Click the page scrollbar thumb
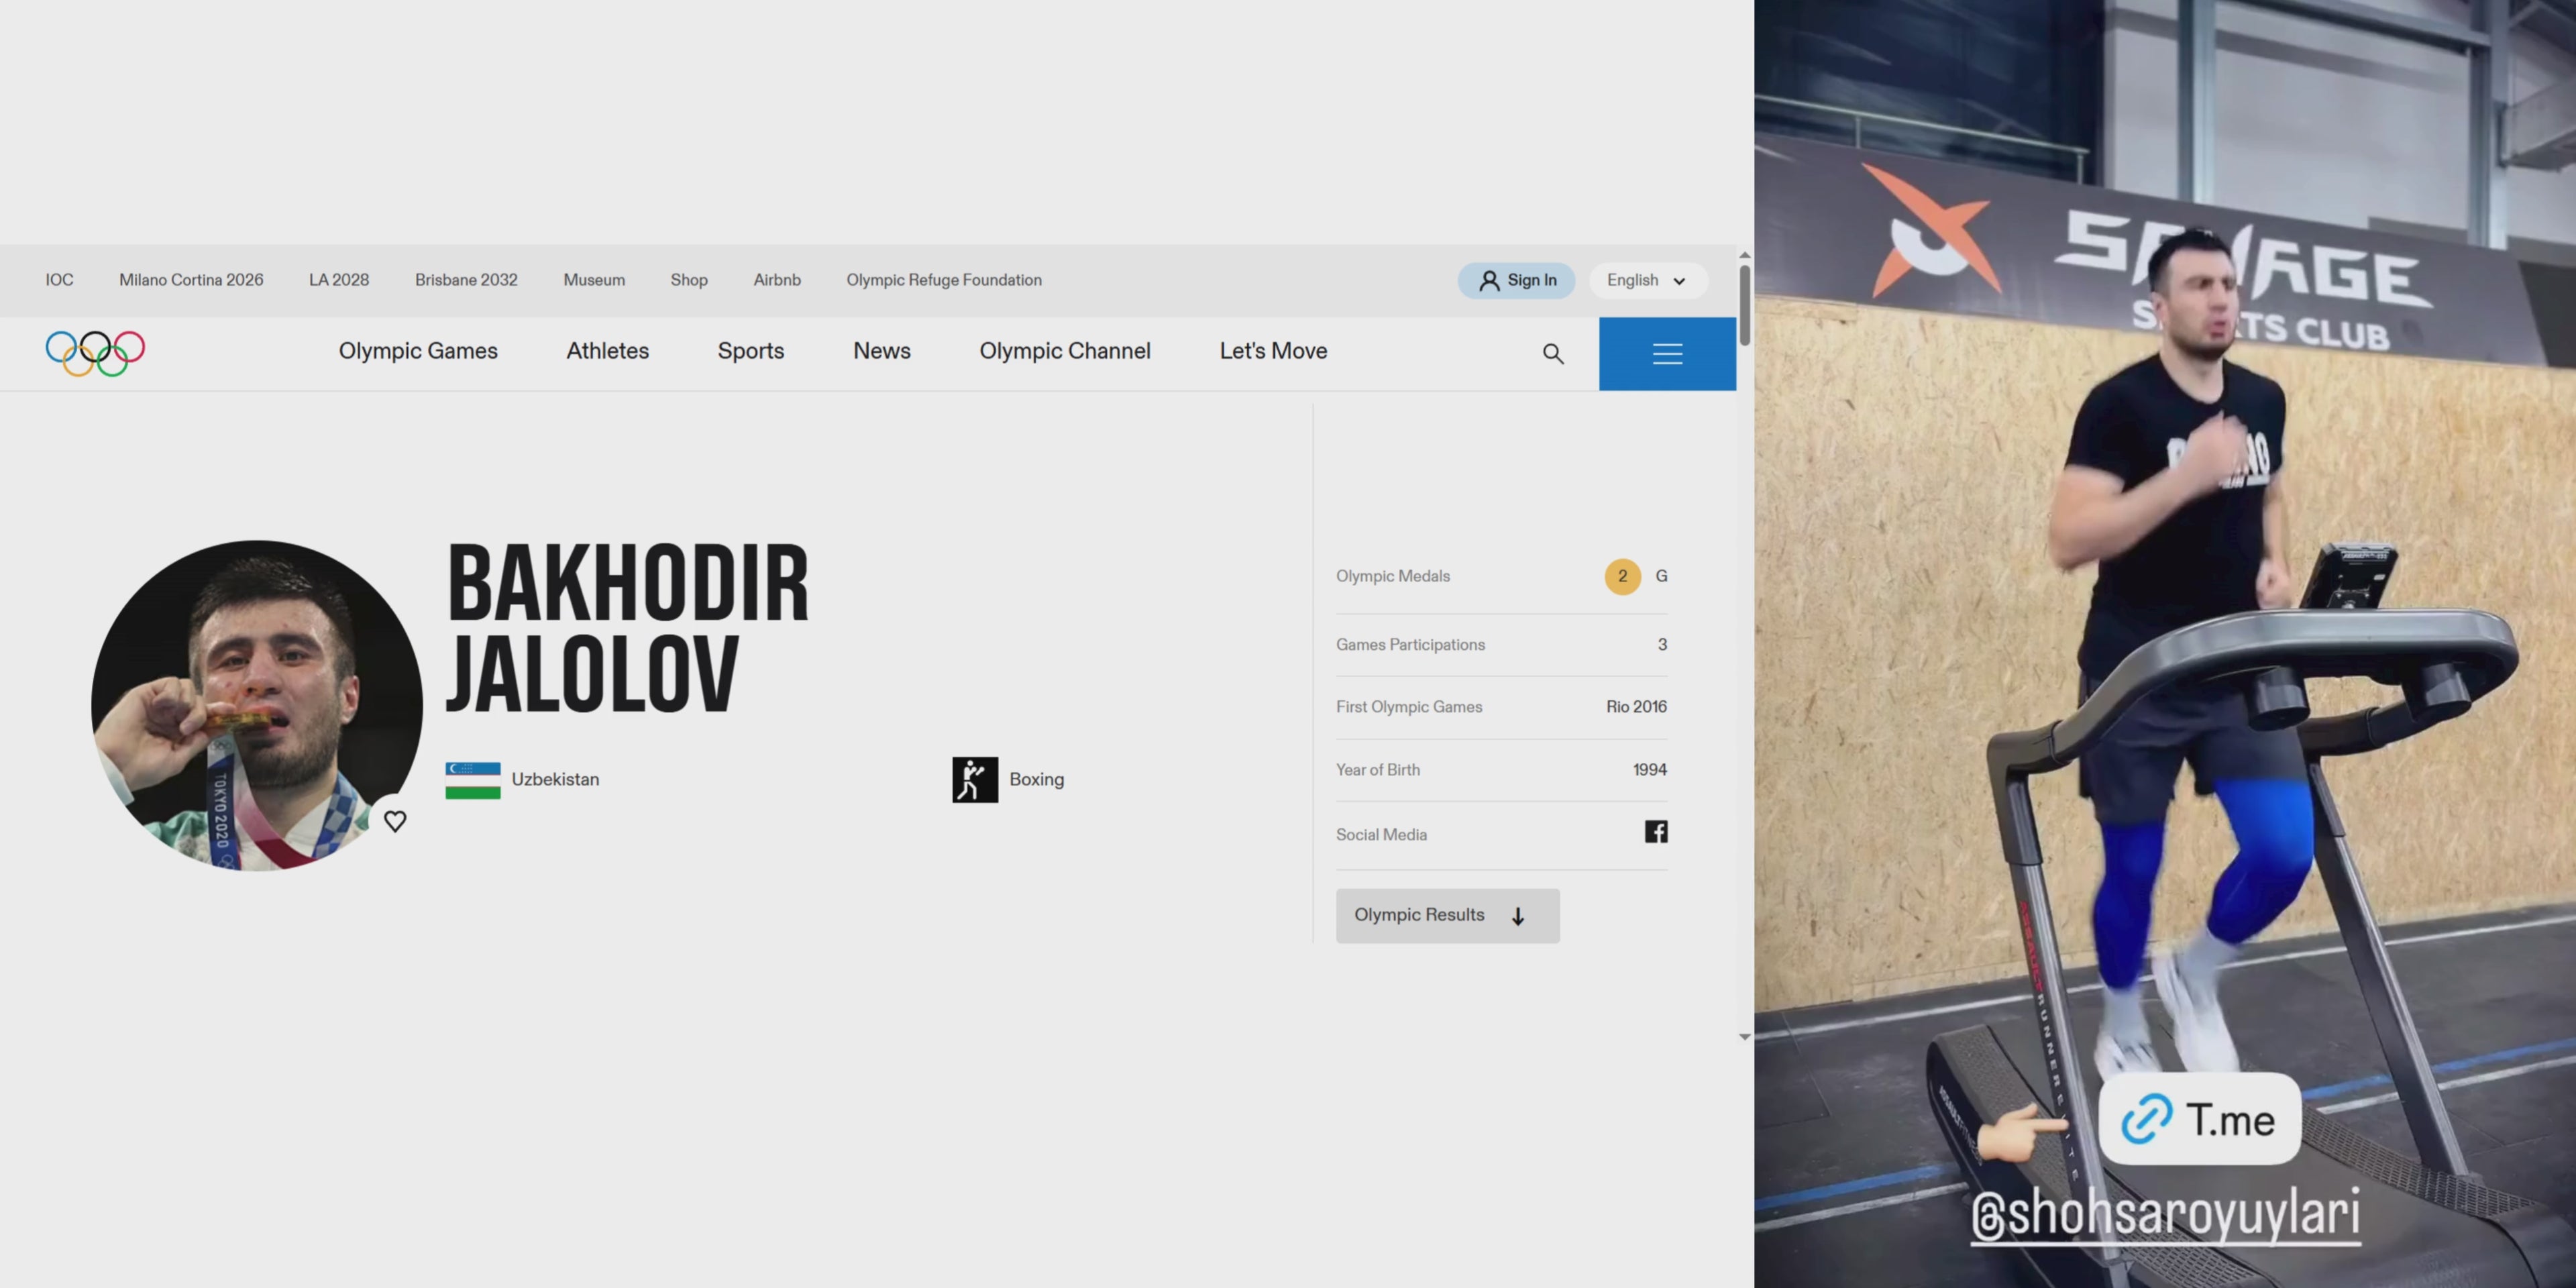 coord(1744,305)
